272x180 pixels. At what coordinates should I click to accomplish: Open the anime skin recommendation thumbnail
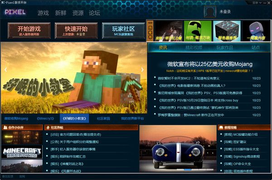(x=169, y=31)
